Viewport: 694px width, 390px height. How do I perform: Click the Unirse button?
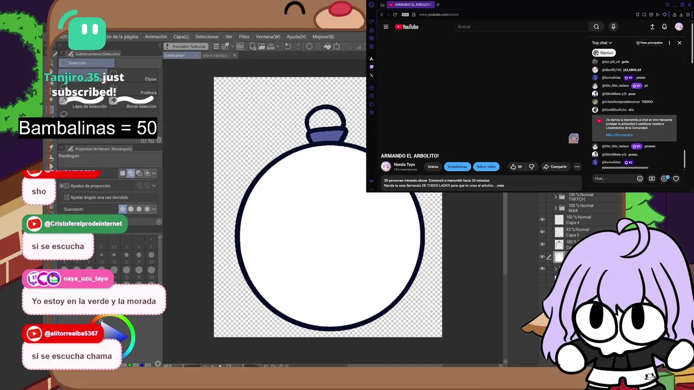[433, 167]
